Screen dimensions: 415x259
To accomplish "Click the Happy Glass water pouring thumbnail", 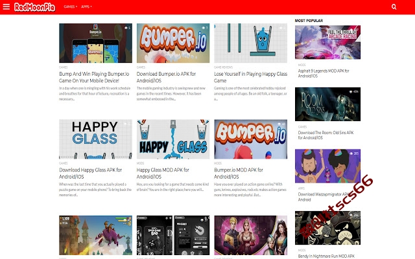I will click(x=173, y=139).
